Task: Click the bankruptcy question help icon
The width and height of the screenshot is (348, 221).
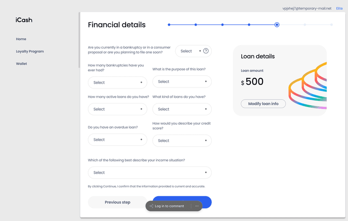Action: click(206, 51)
